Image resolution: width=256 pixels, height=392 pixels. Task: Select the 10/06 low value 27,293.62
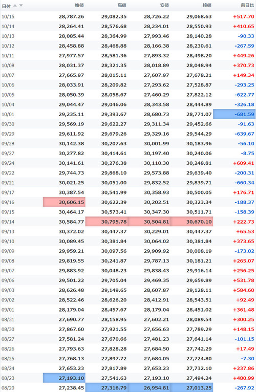click(x=156, y=85)
